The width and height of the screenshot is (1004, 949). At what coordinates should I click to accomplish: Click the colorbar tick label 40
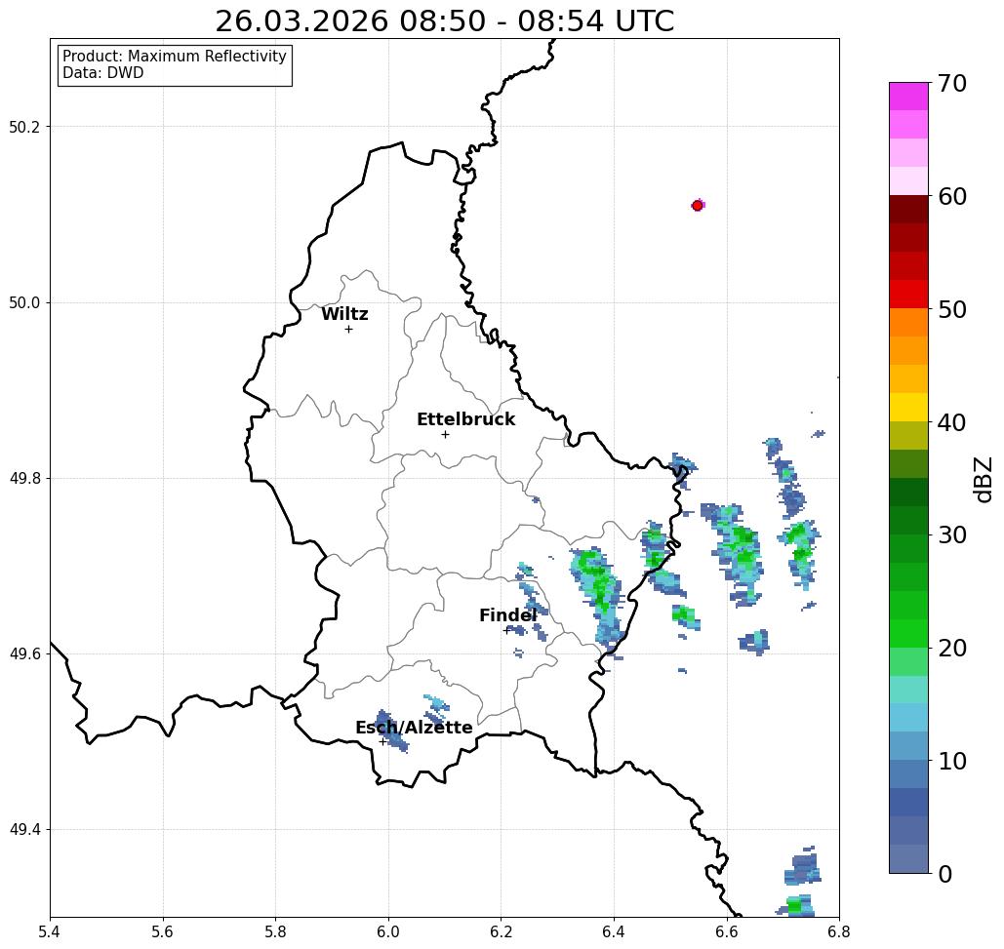(951, 422)
